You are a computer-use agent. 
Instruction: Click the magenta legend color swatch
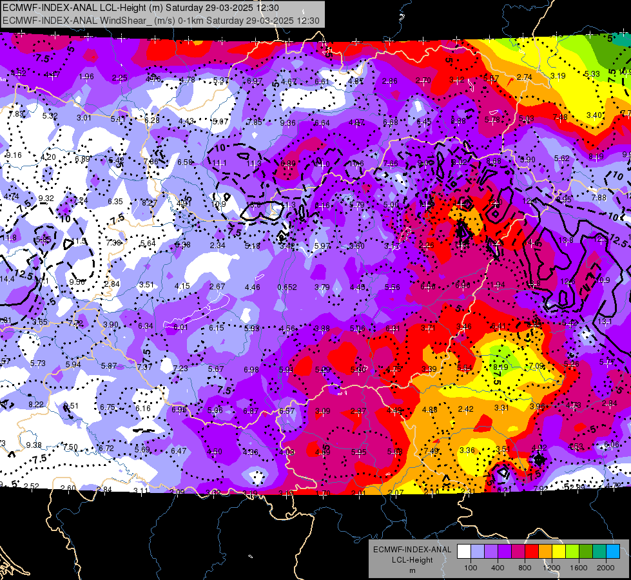(518, 552)
